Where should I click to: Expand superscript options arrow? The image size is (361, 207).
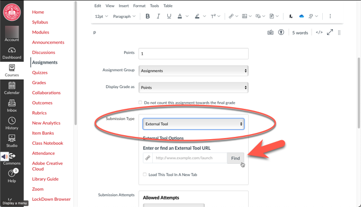pos(219,16)
